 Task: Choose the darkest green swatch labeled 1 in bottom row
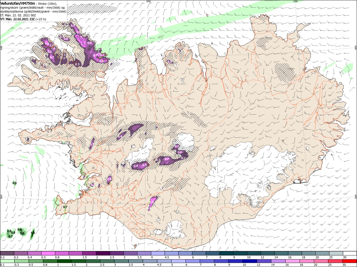64,261
